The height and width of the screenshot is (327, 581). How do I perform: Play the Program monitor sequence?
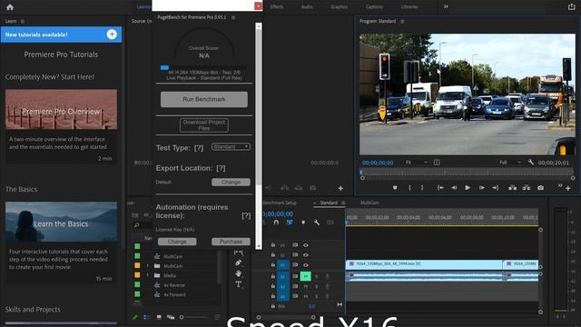click(x=468, y=188)
